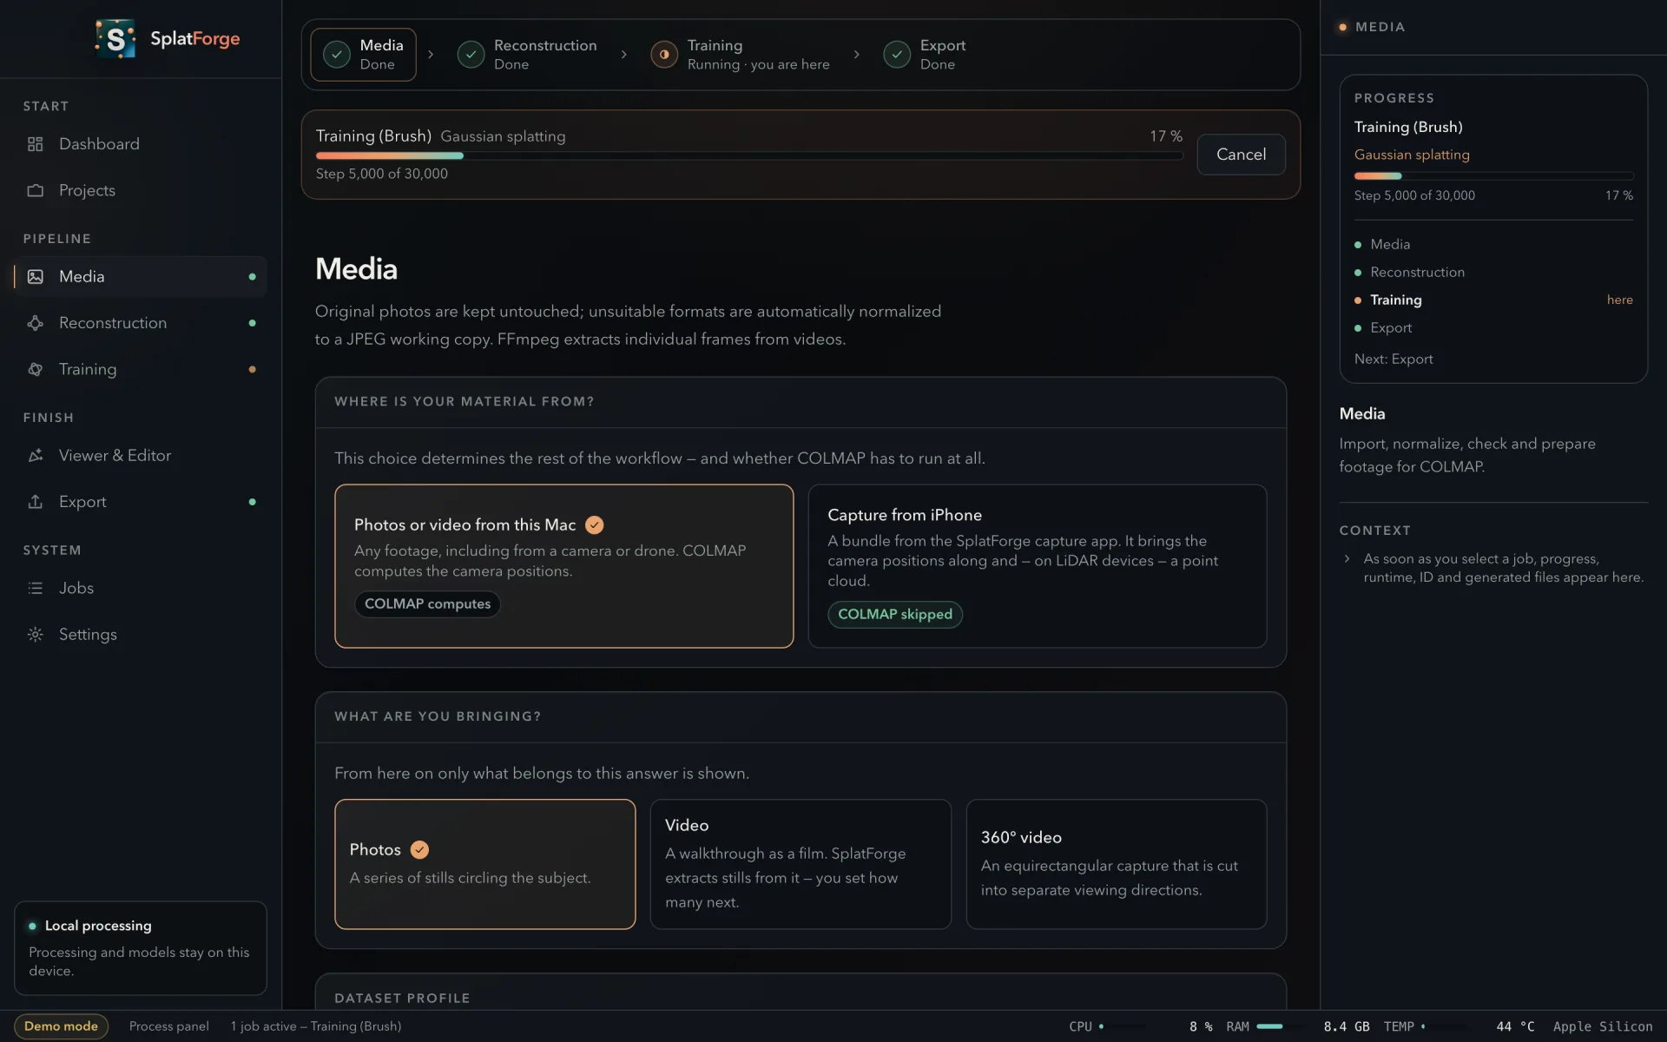The width and height of the screenshot is (1667, 1042).
Task: Click the Viewer & Editor icon
Action: click(x=35, y=456)
